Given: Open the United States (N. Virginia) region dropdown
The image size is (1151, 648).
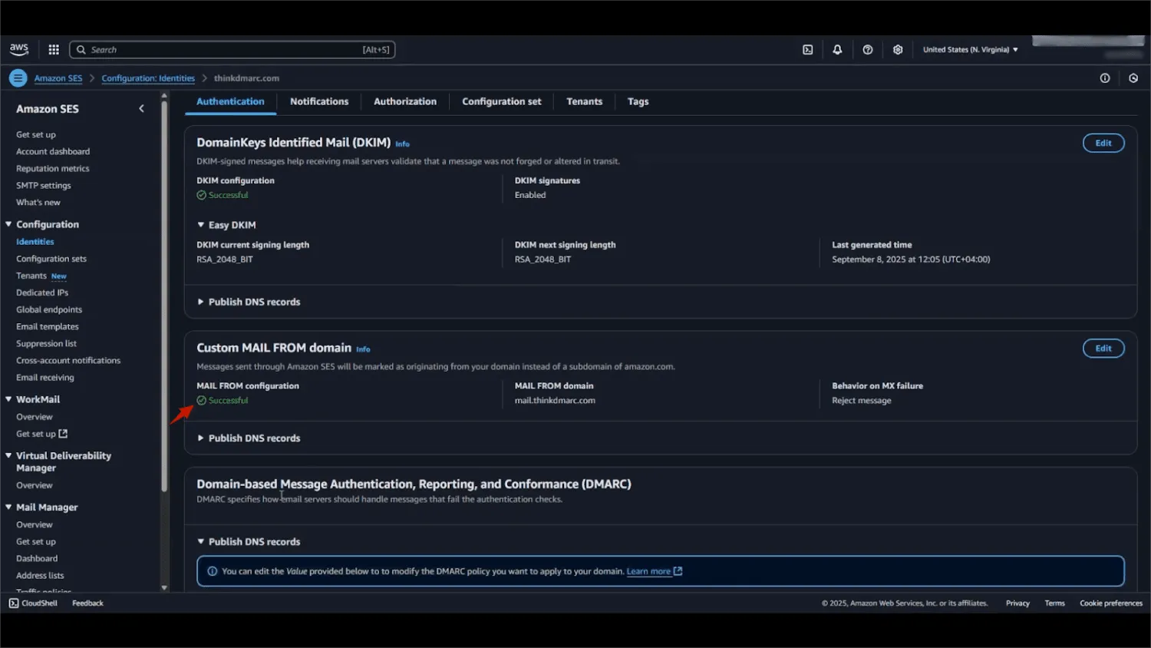Looking at the screenshot, I should point(970,50).
